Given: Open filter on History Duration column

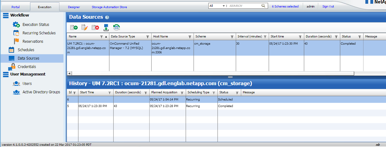Looking at the screenshot, I should pos(146,93).
